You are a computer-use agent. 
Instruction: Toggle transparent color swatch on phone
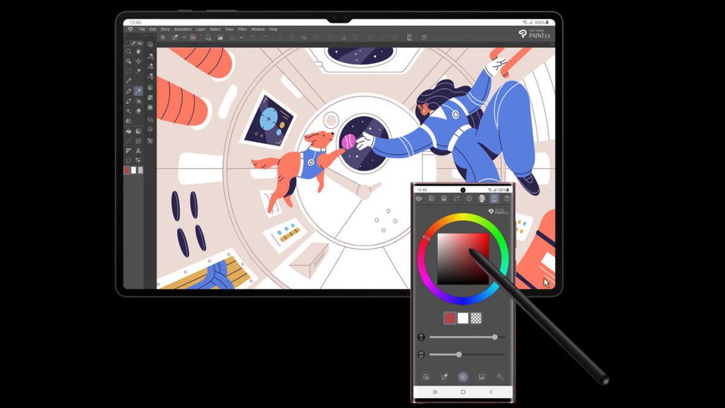pos(476,318)
